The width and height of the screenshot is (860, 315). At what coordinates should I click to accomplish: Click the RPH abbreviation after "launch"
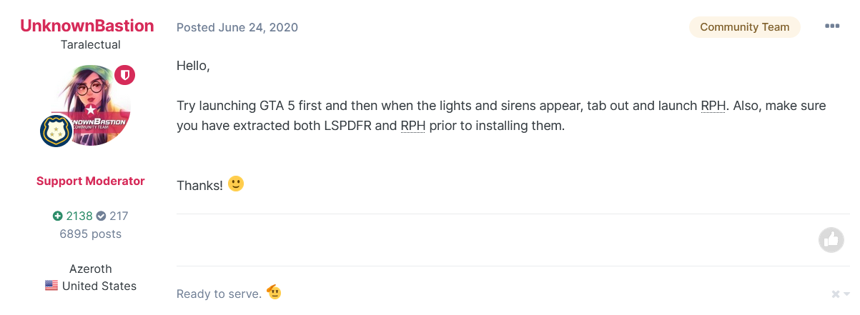tap(713, 106)
